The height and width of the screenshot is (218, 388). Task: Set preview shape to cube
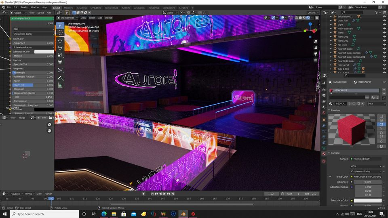(x=381, y=124)
